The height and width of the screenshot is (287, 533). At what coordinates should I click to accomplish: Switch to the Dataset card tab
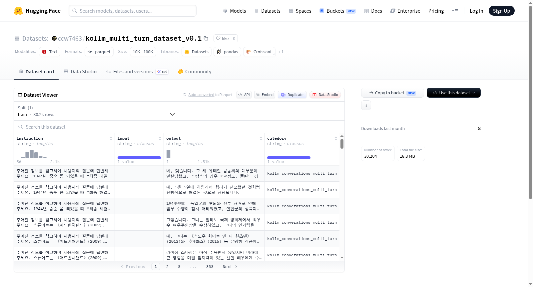[36, 71]
